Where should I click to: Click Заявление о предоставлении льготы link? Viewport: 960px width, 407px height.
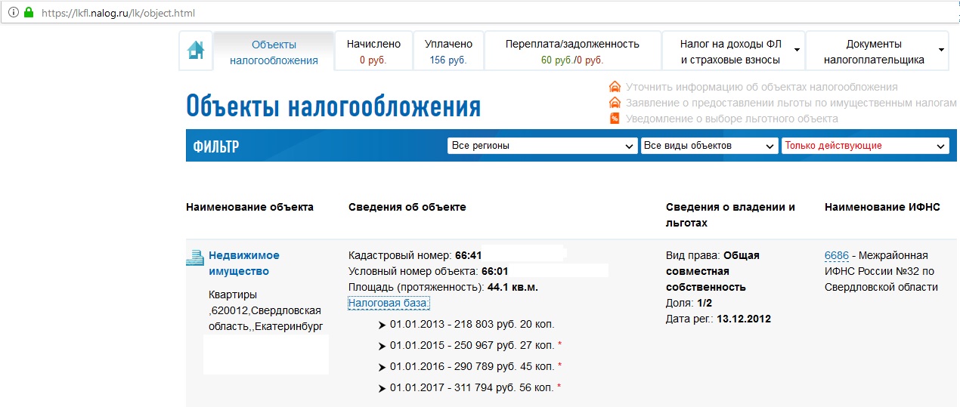coord(791,103)
